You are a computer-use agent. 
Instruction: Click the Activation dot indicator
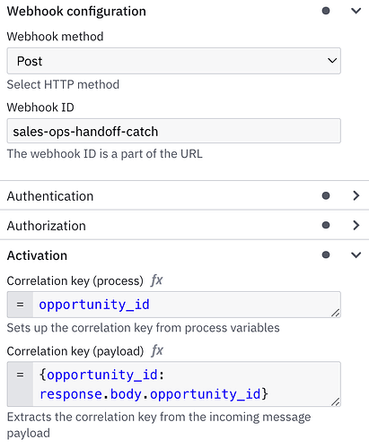click(x=326, y=255)
